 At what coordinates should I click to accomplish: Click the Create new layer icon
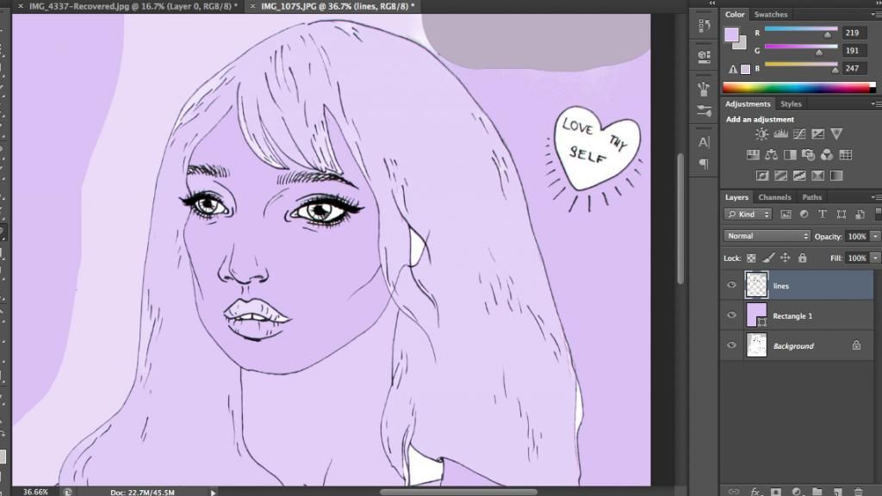click(837, 492)
